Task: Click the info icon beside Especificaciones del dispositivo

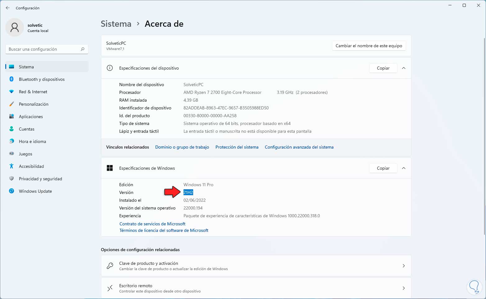Action: click(110, 68)
